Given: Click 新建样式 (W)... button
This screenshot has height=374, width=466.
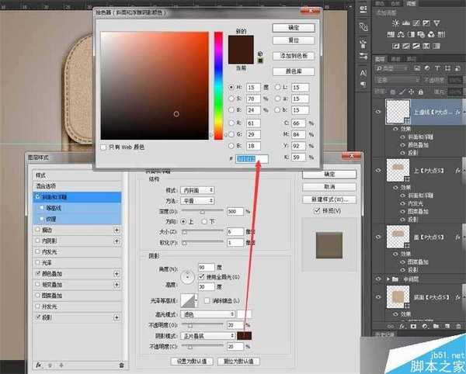Looking at the screenshot, I should (329, 199).
